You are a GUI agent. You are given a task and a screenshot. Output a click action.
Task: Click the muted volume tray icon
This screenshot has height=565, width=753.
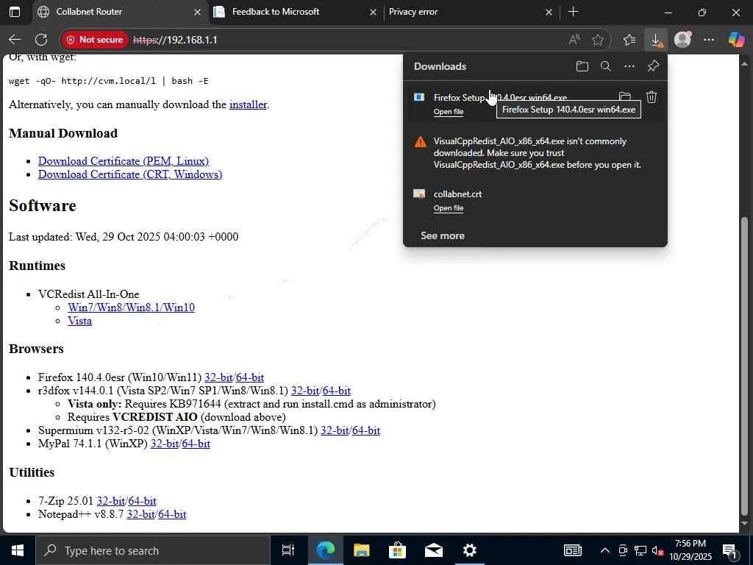(x=657, y=550)
